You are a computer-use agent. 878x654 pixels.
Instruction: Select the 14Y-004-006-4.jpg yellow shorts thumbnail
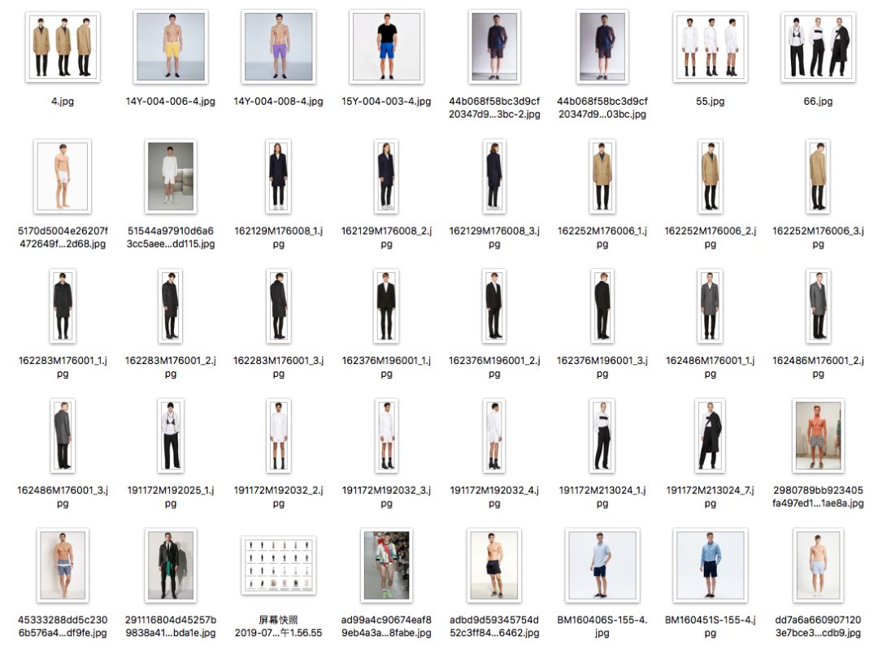click(171, 47)
